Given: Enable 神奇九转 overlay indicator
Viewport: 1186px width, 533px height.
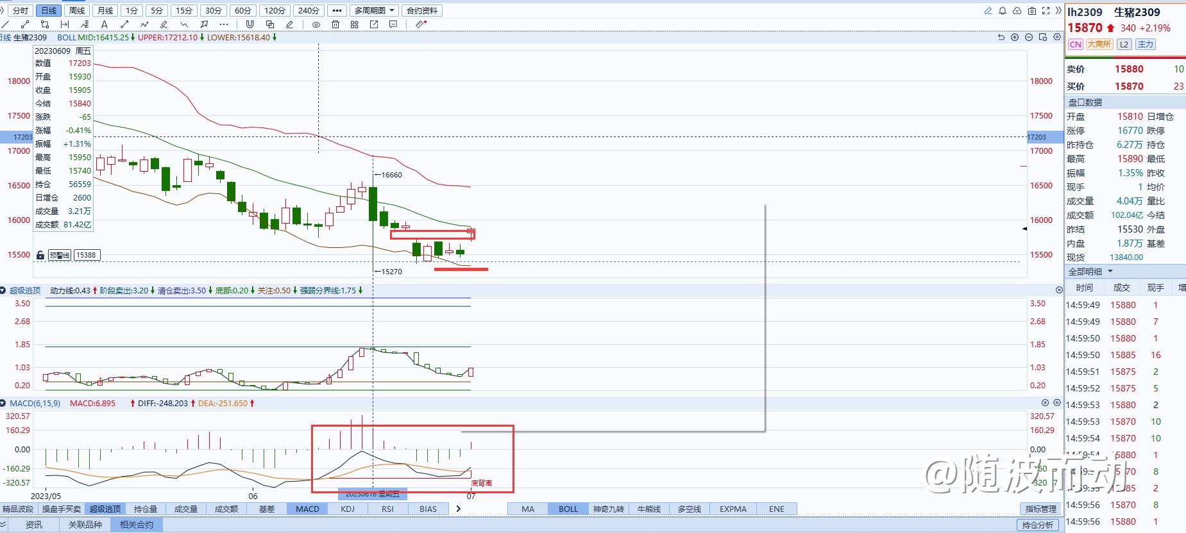Looking at the screenshot, I should [608, 509].
